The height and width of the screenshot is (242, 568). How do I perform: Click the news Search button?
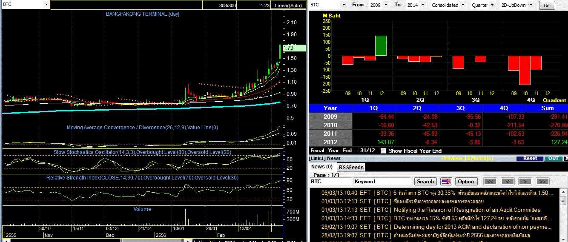[x=425, y=181]
